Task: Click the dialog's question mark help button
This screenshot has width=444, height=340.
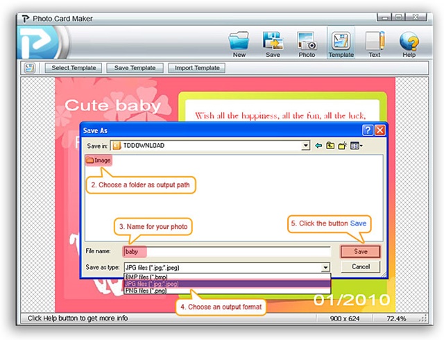Action: [368, 130]
